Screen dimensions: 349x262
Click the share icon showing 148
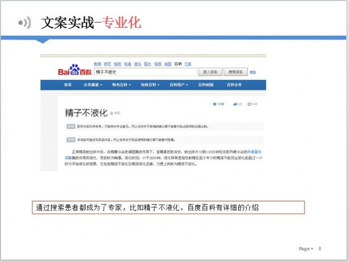click(249, 104)
